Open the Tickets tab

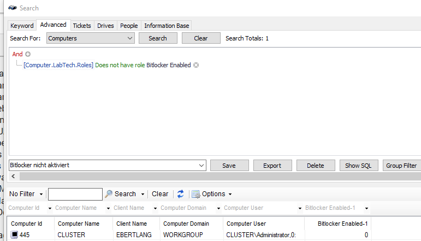[x=82, y=26]
